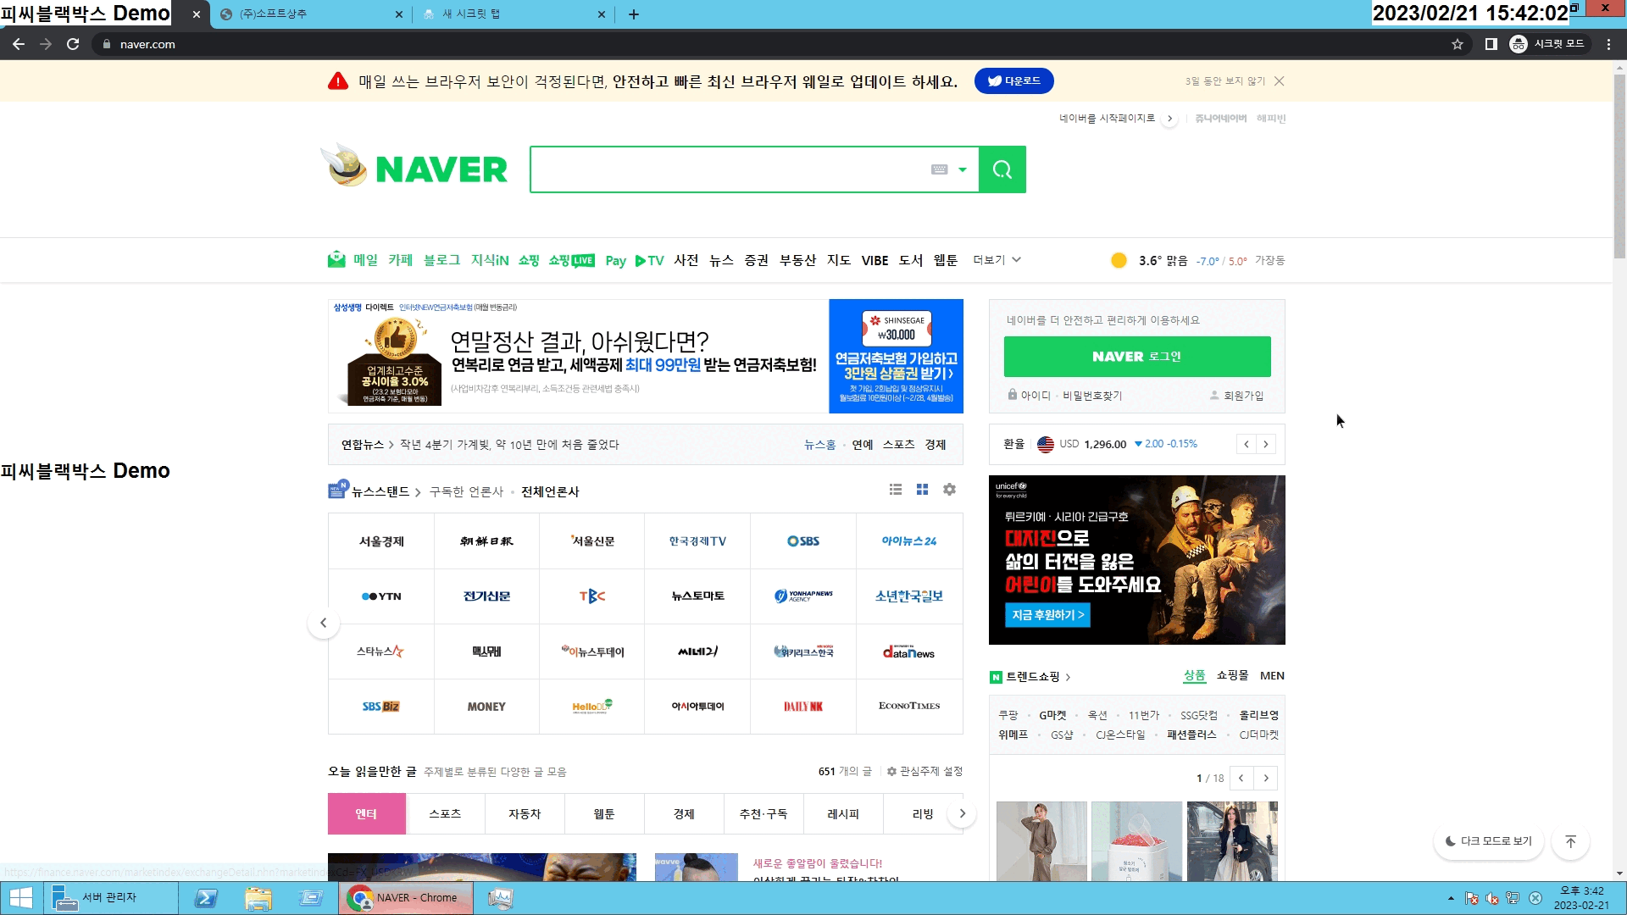Select the 전체언론사 filter

550,491
